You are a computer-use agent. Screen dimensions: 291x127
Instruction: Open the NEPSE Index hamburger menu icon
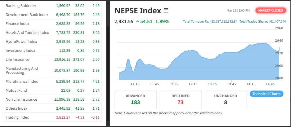pos(166,11)
